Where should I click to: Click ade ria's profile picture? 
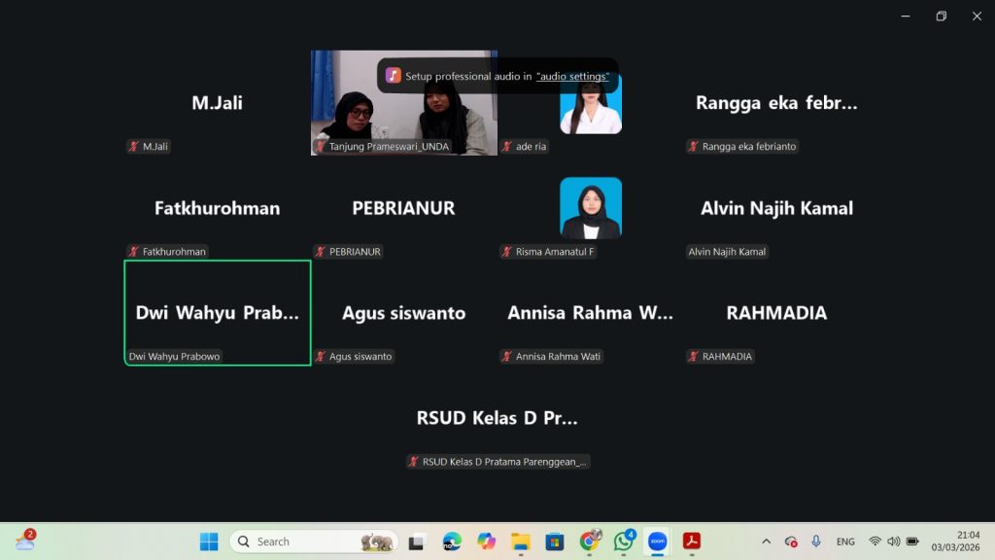click(x=590, y=103)
